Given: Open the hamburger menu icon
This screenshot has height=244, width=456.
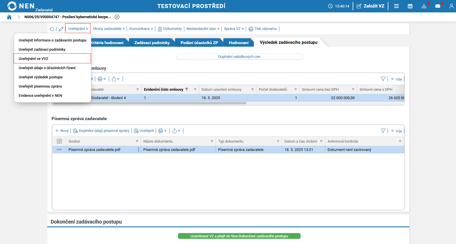Looking at the screenshot, I should pos(396,6).
